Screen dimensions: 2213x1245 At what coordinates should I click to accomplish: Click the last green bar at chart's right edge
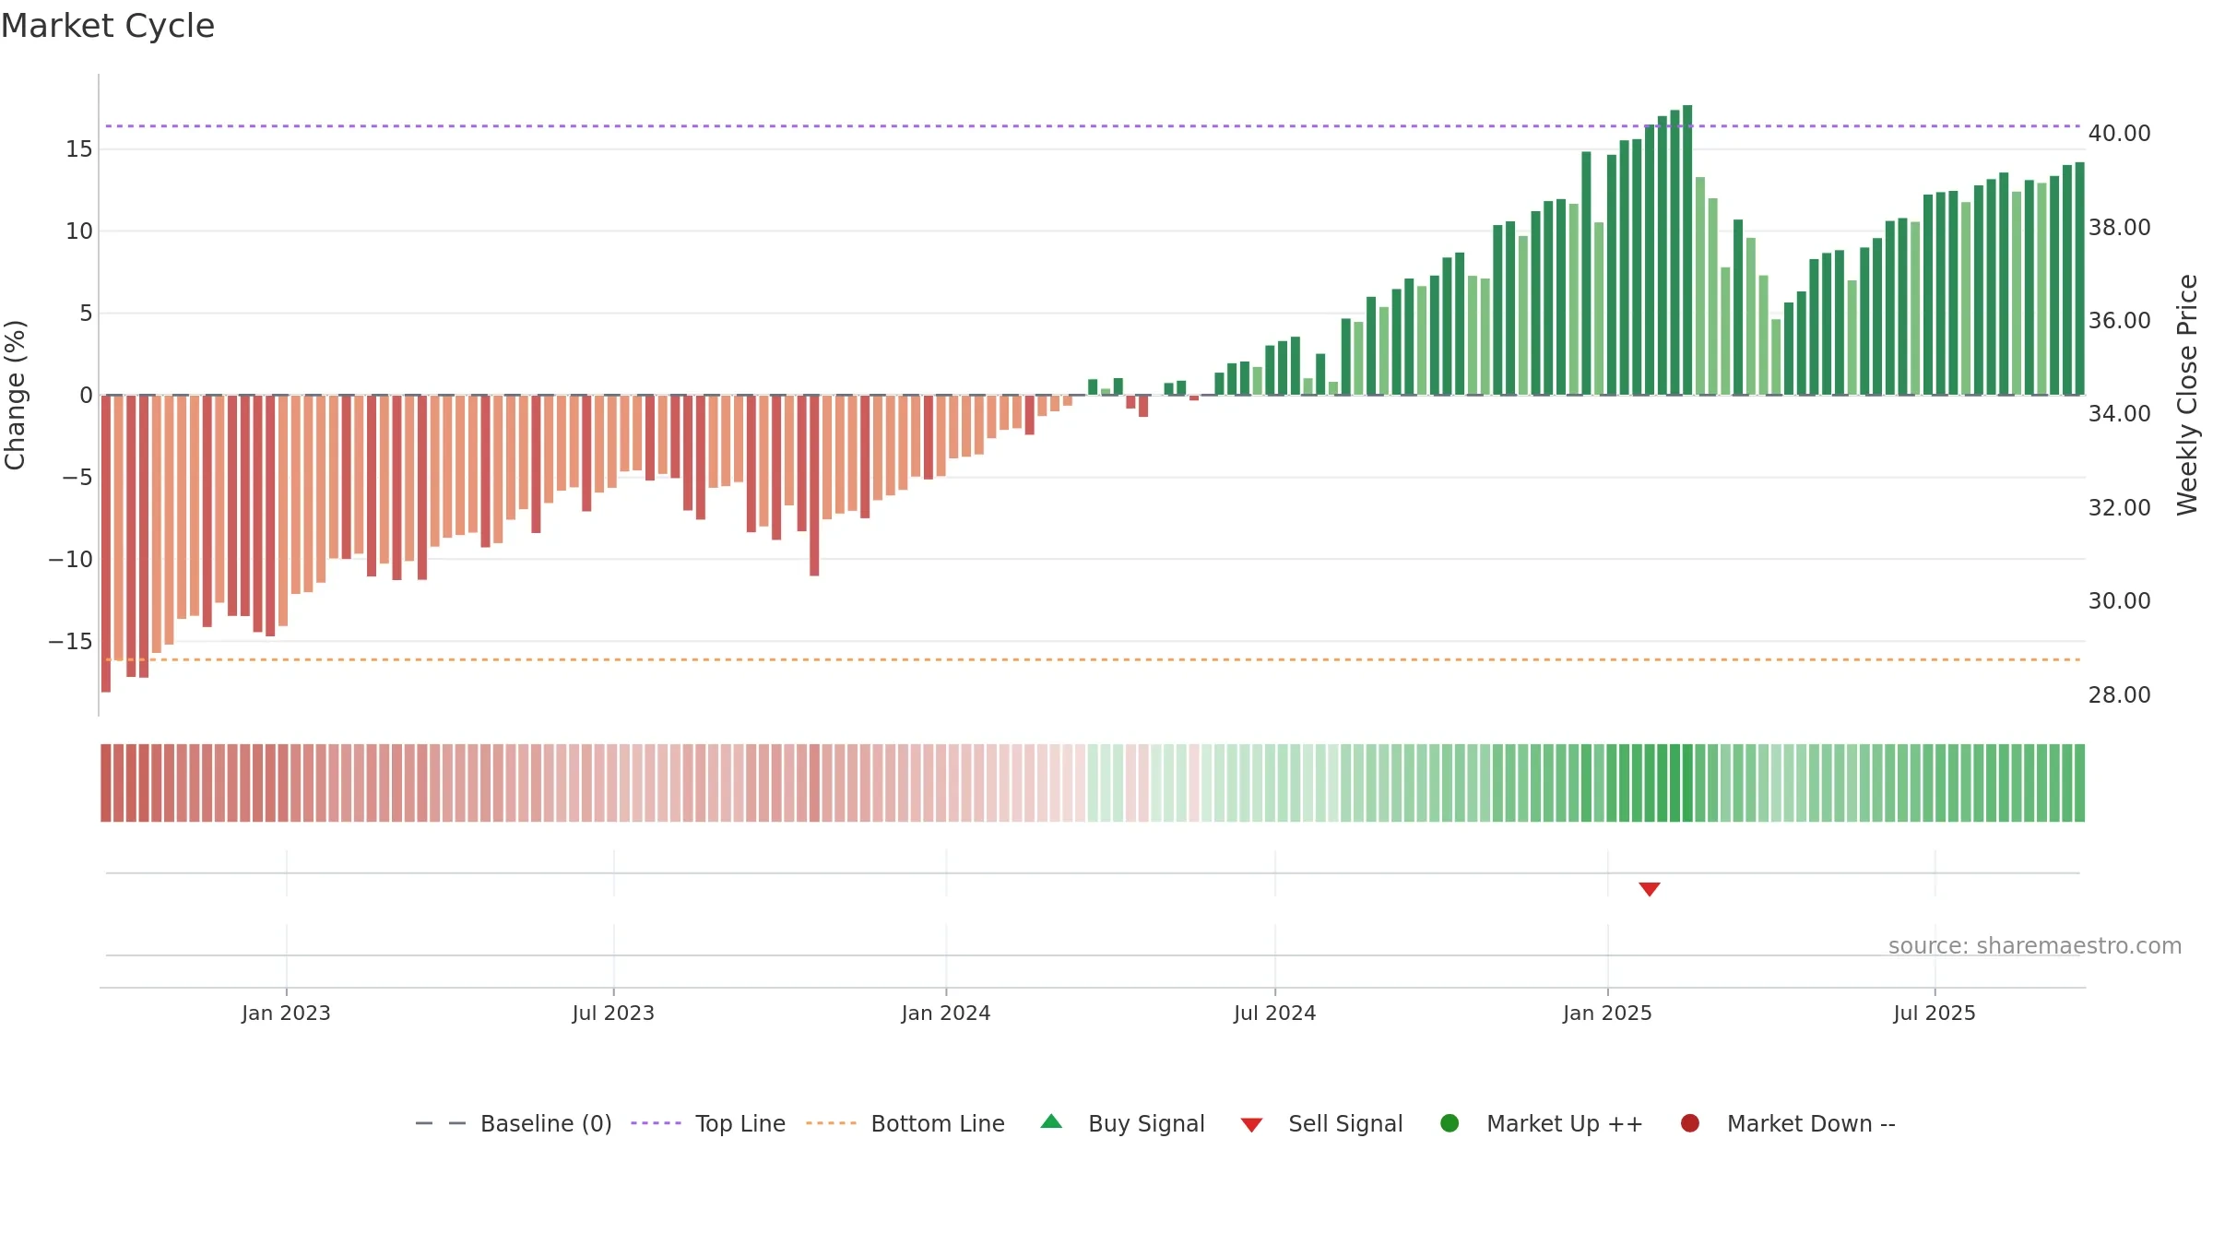[x=2079, y=279]
